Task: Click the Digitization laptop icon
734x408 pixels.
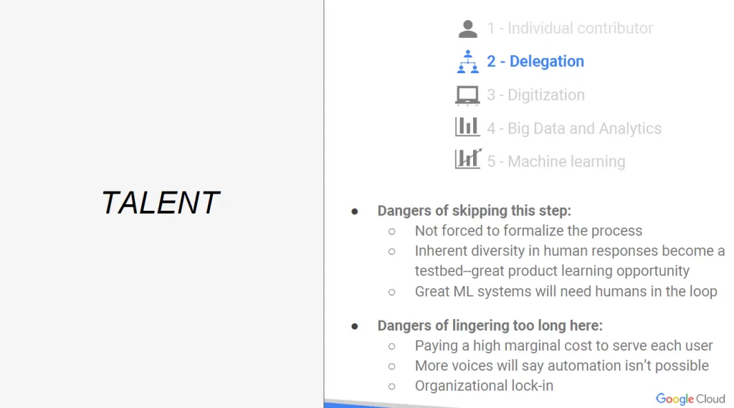Action: point(467,95)
